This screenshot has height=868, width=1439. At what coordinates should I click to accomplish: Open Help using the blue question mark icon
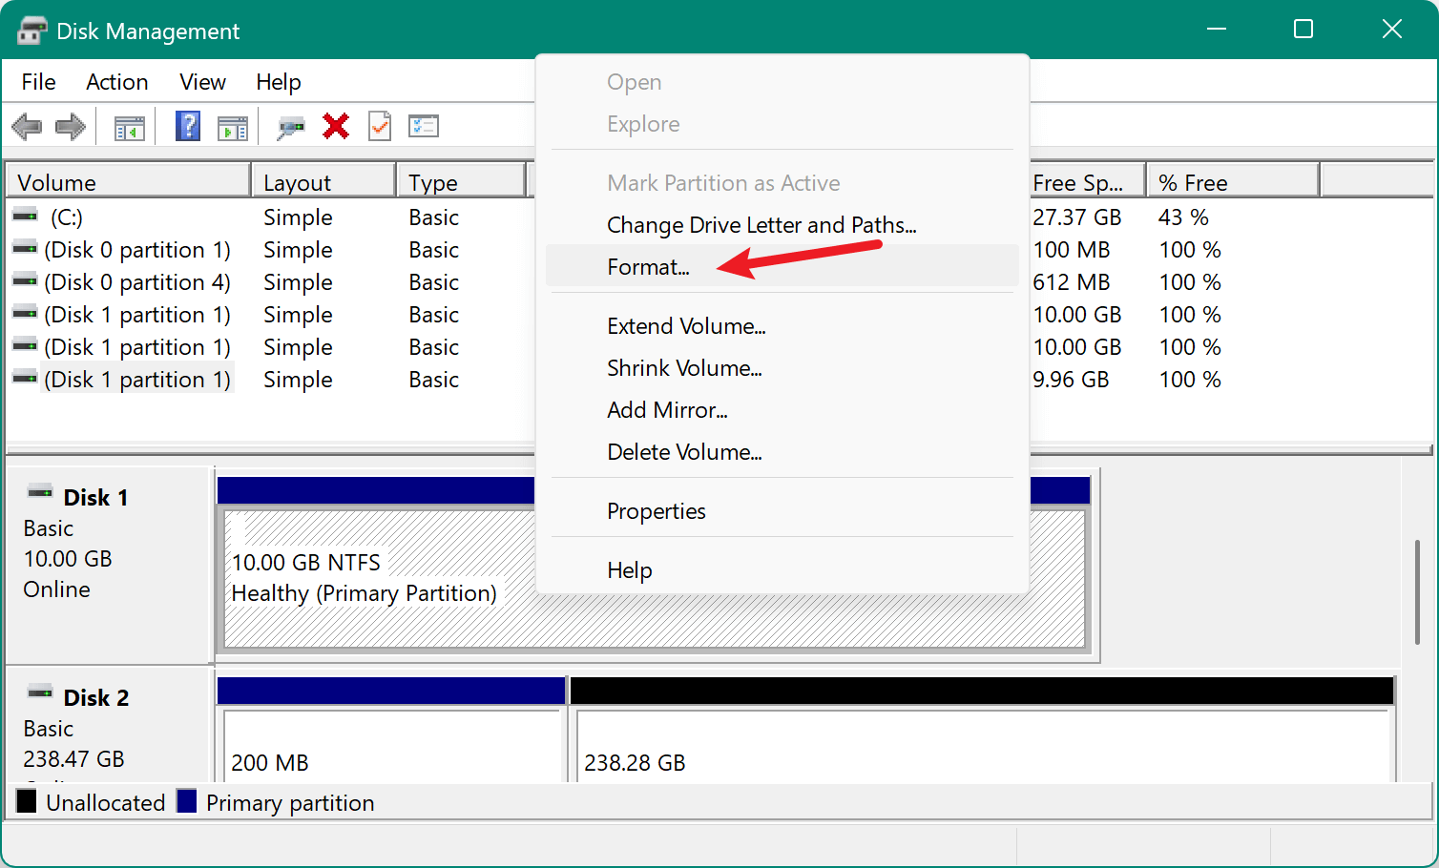click(x=187, y=126)
